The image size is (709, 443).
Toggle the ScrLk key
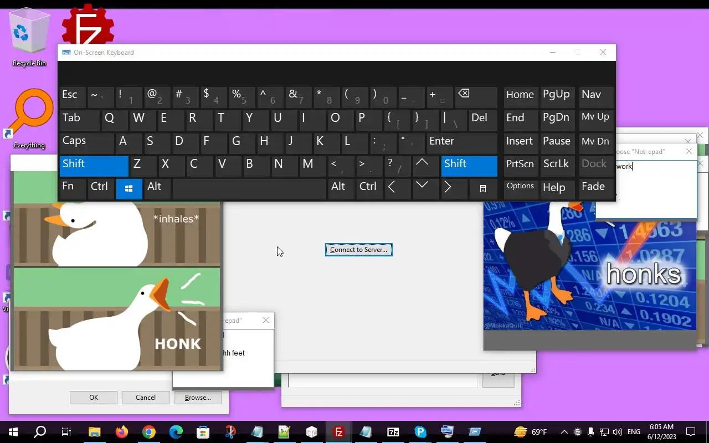557,165
